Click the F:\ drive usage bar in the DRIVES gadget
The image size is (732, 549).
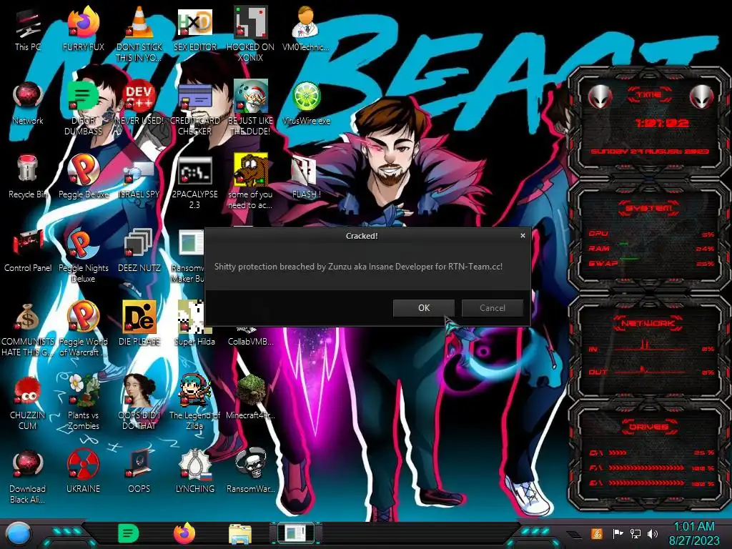(646, 468)
